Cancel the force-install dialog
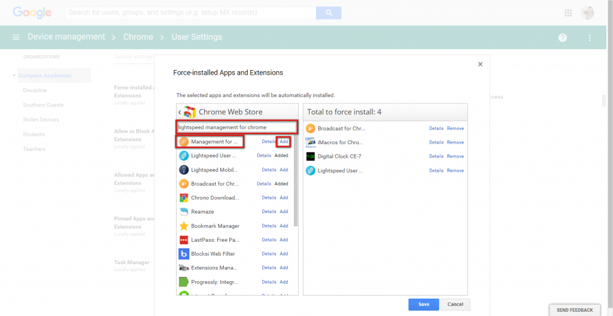Viewport: 613px width, 316px height. pos(456,304)
